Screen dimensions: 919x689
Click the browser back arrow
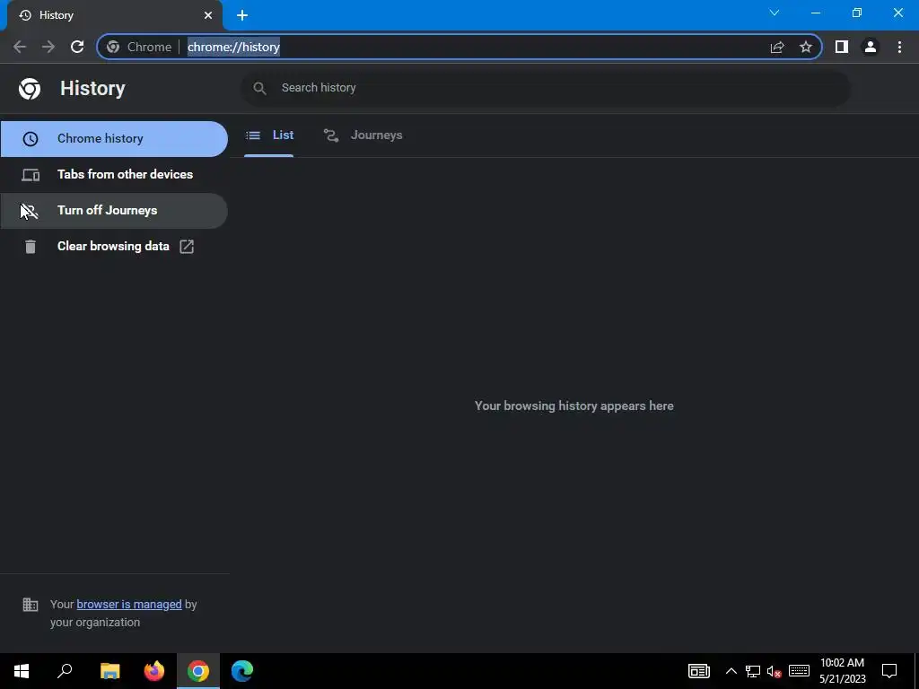pyautogui.click(x=20, y=47)
